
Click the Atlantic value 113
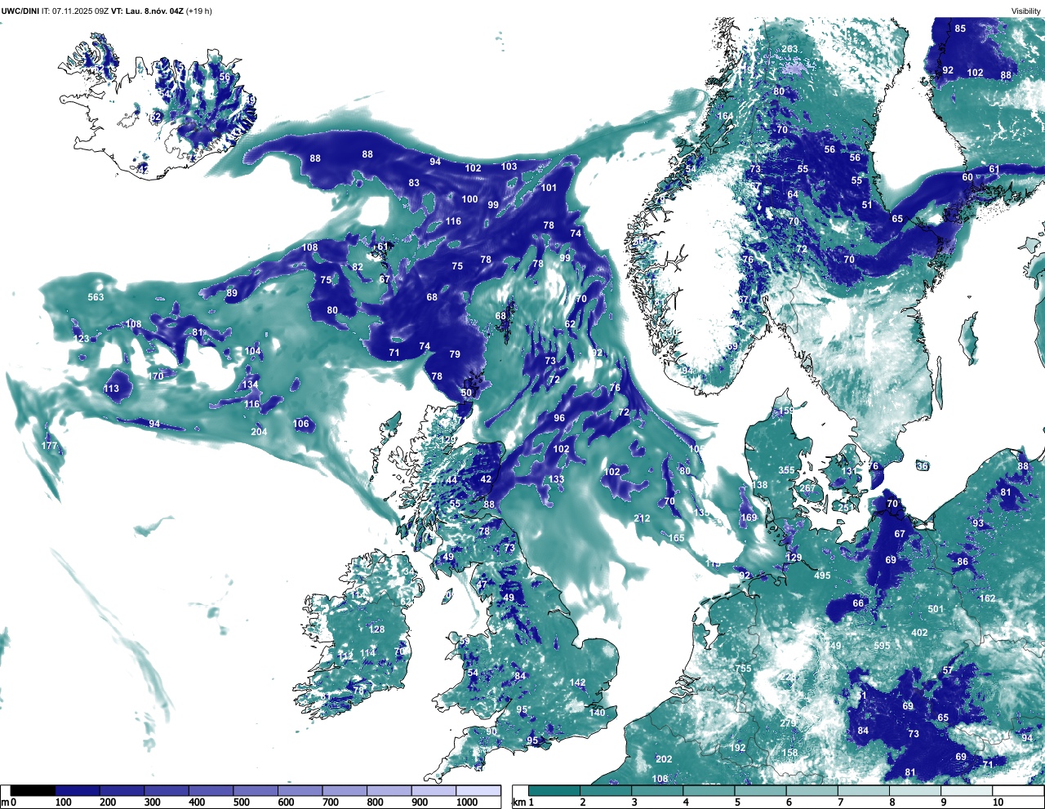pyautogui.click(x=111, y=389)
